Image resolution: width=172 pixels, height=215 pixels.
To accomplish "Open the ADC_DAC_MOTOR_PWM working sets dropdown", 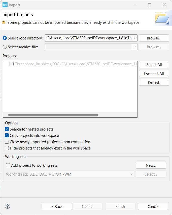I will (131, 174).
